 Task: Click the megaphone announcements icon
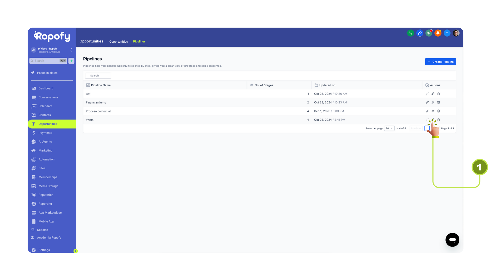[429, 33]
